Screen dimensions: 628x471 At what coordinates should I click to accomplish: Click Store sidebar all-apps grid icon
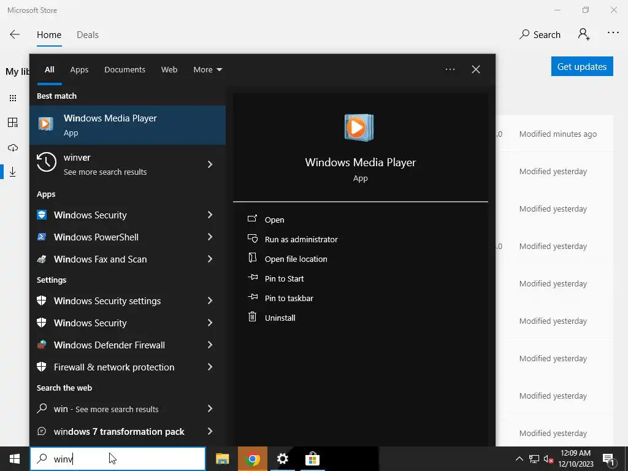13,98
